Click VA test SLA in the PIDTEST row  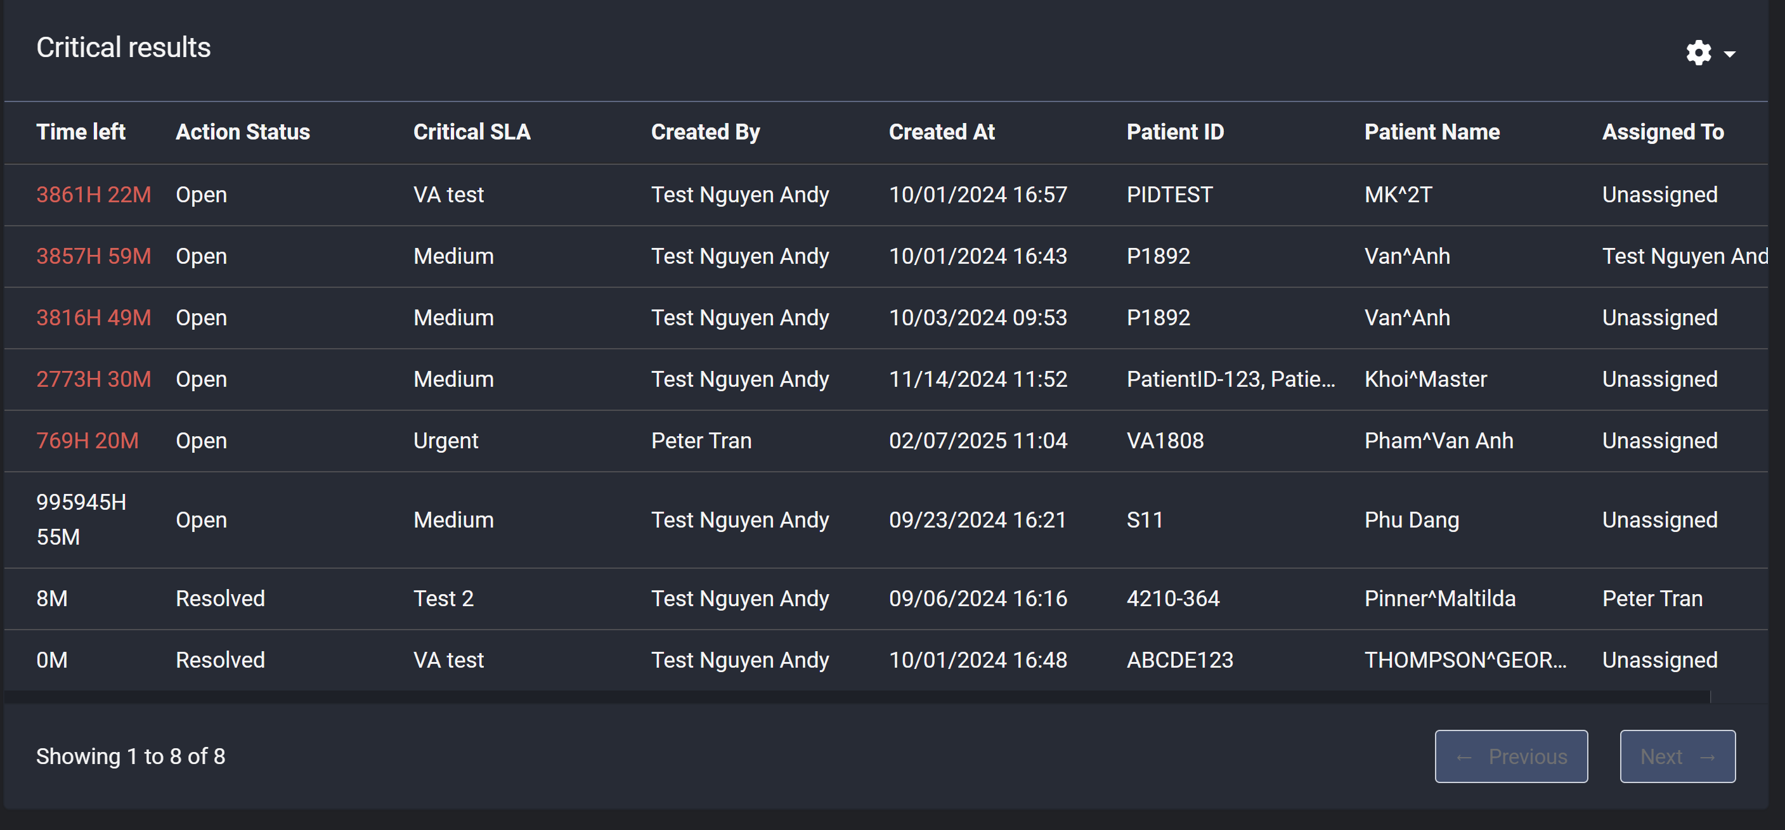pyautogui.click(x=448, y=195)
